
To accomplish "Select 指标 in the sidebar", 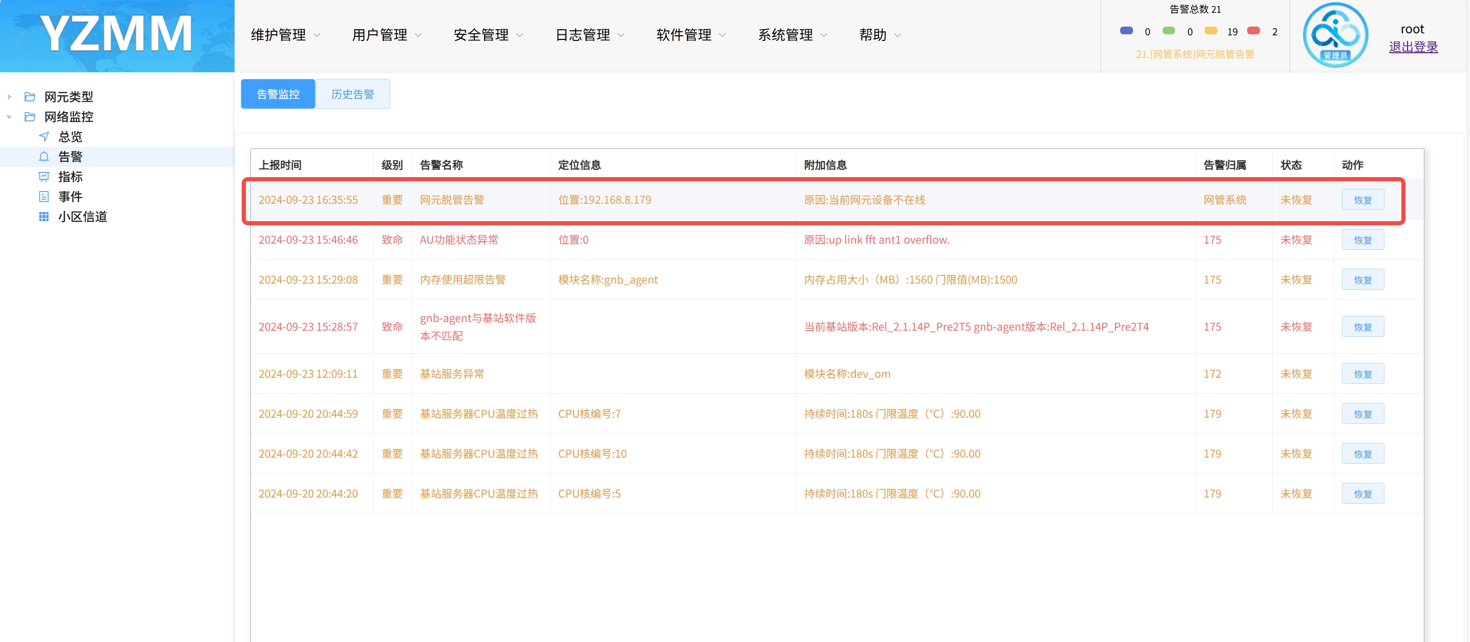I will pos(70,177).
